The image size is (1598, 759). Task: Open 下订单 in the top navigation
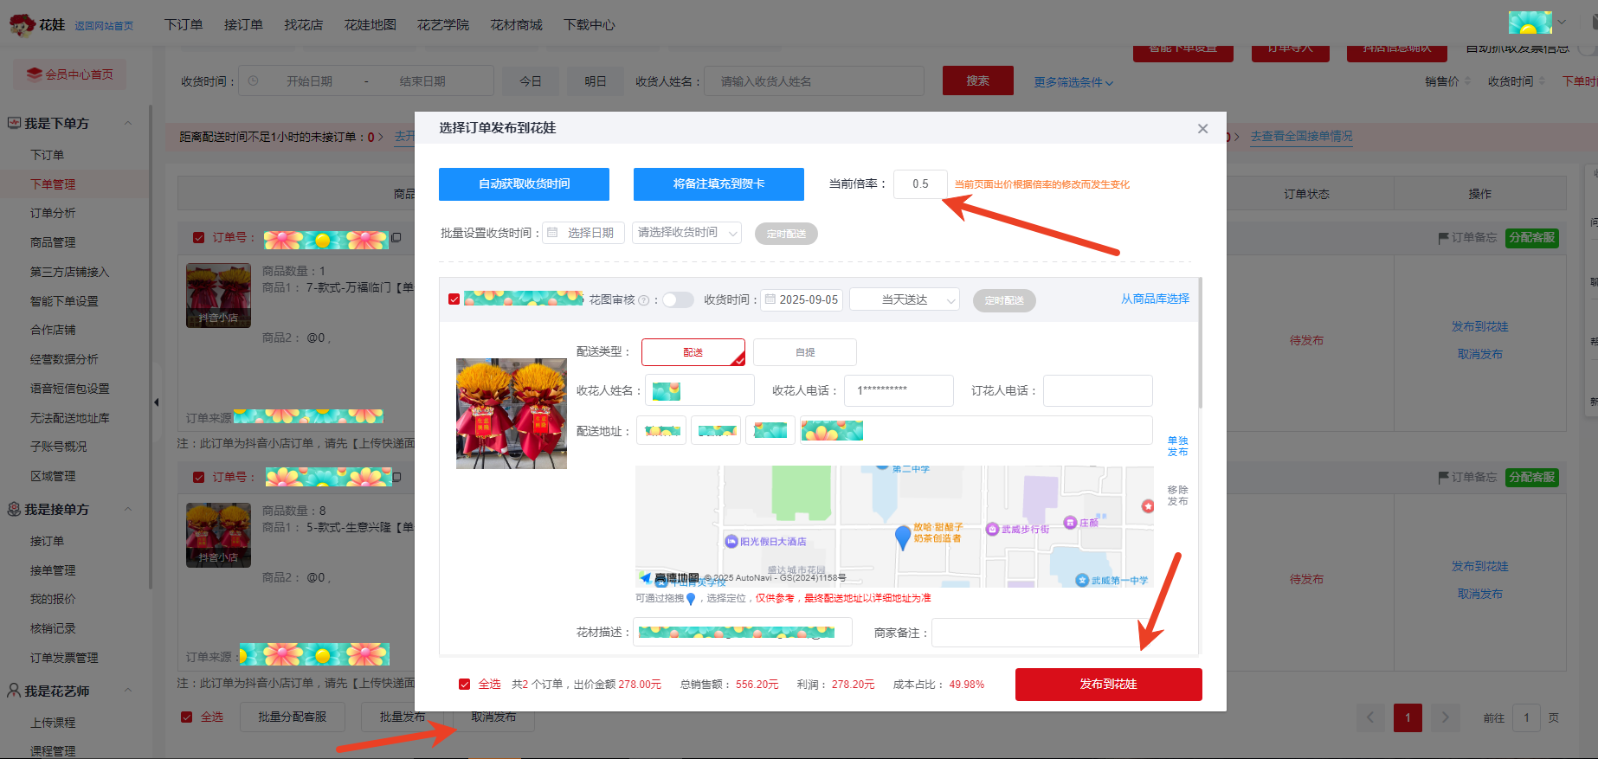[x=184, y=25]
